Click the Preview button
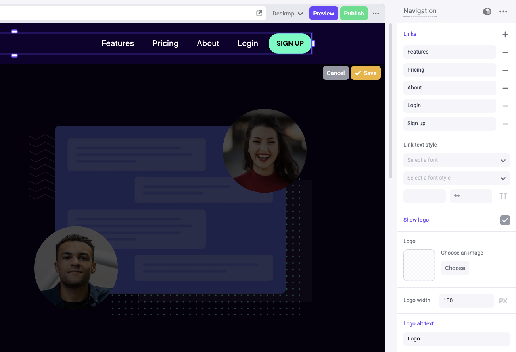 point(324,13)
